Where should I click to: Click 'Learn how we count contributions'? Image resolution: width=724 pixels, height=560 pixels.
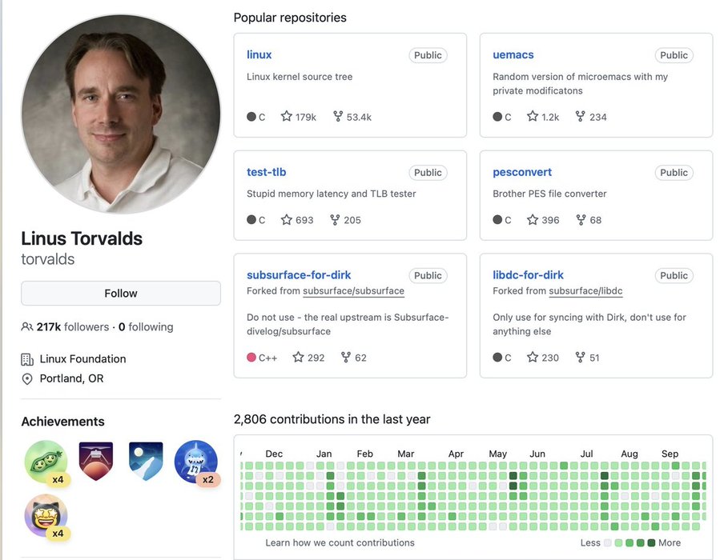(x=340, y=542)
